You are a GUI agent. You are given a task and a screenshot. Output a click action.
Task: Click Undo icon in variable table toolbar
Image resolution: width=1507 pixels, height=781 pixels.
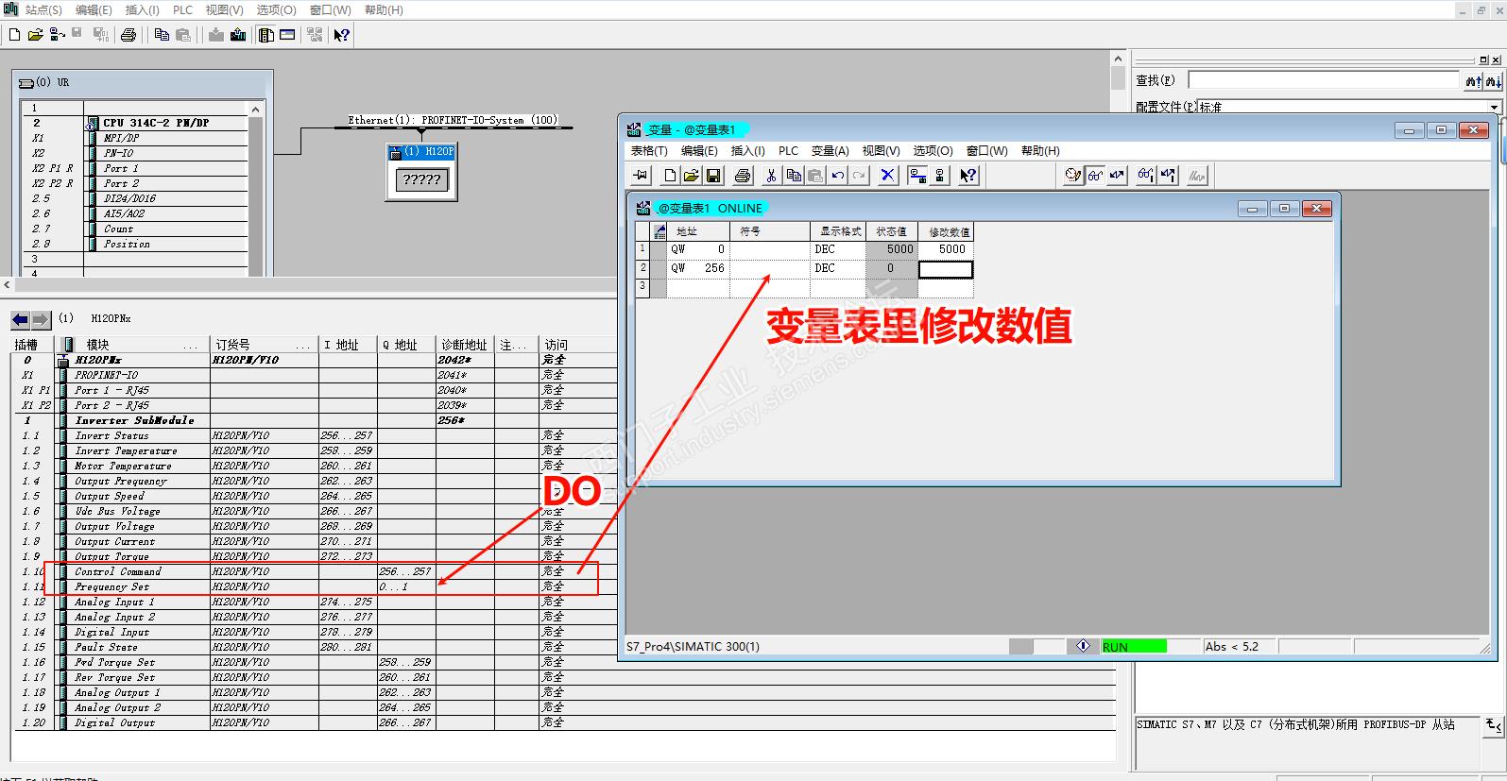point(837,175)
